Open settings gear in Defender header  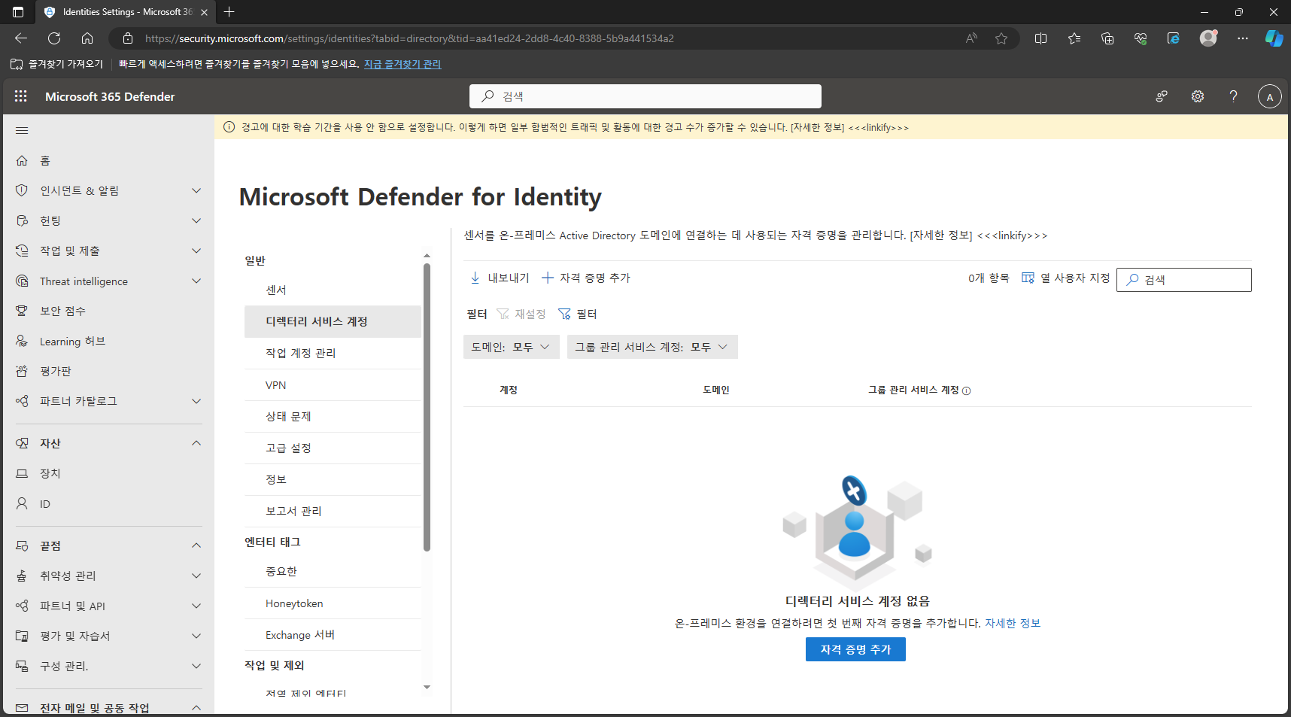[1198, 96]
